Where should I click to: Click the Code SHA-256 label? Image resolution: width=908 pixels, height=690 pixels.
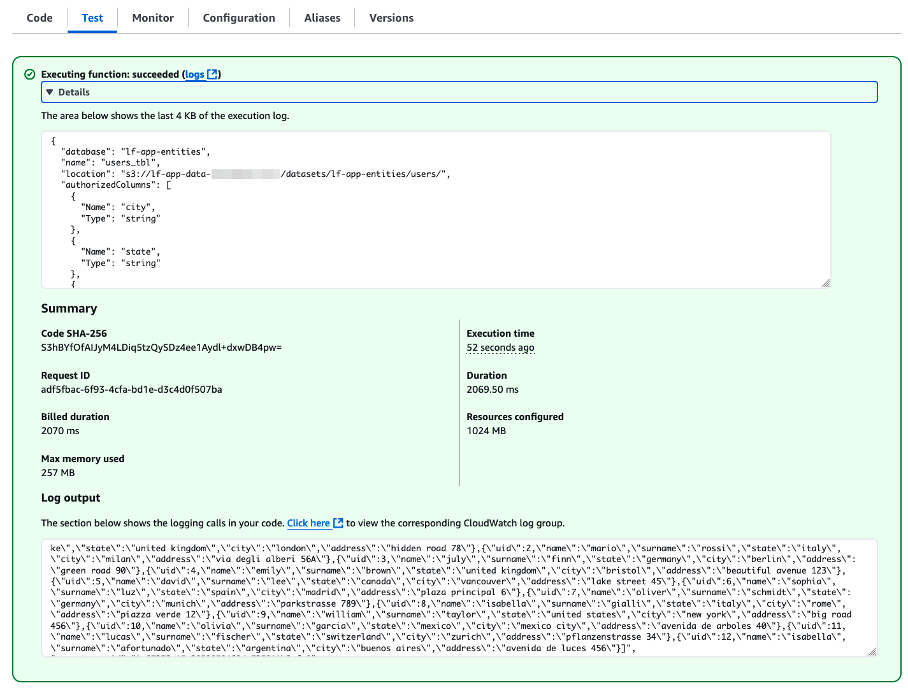pyautogui.click(x=74, y=334)
